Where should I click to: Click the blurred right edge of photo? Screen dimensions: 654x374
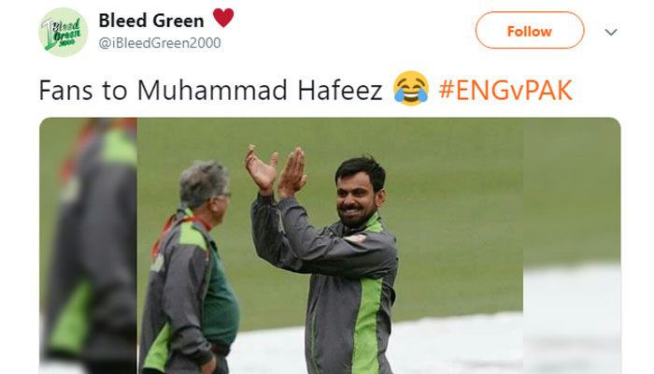coord(572,245)
